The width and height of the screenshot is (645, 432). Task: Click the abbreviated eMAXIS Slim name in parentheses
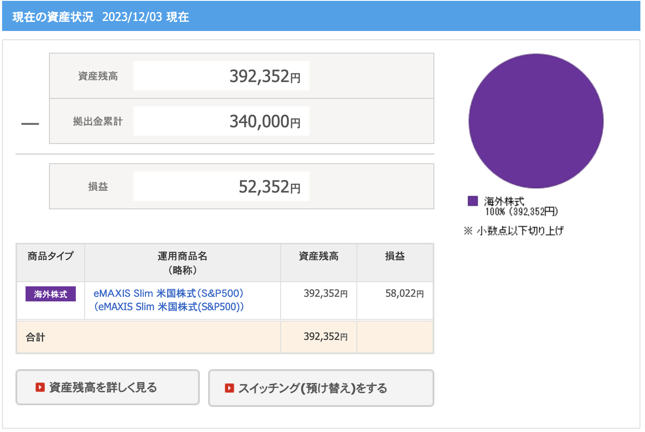click(x=169, y=307)
